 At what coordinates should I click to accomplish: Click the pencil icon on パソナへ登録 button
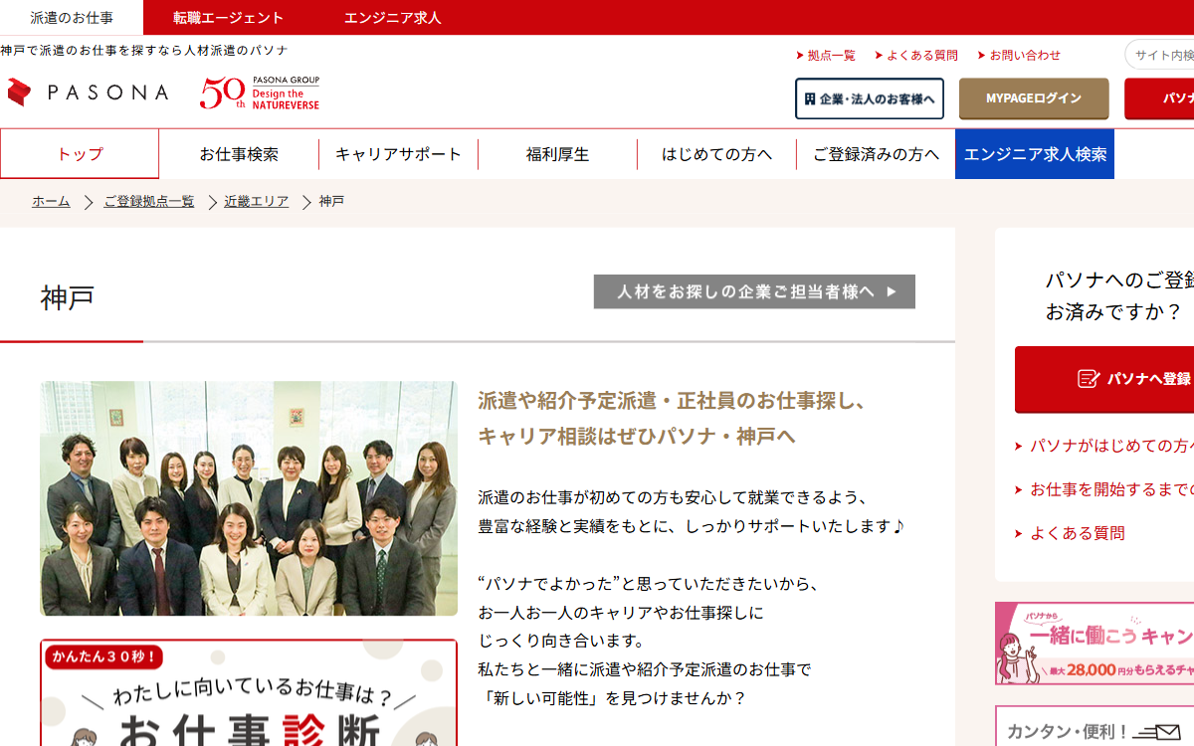[1089, 379]
